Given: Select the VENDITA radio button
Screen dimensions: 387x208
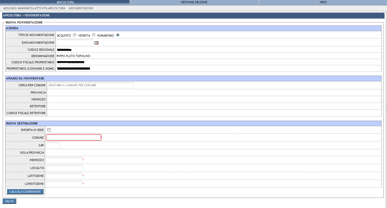Looking at the screenshot, I should (x=94, y=35).
